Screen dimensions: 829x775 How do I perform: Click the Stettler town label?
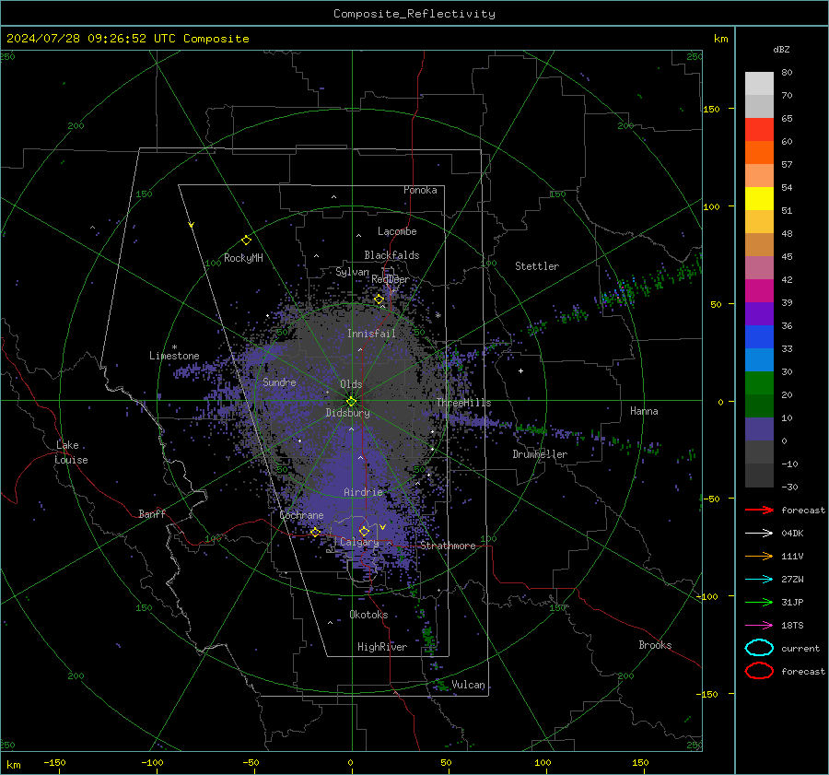[537, 266]
